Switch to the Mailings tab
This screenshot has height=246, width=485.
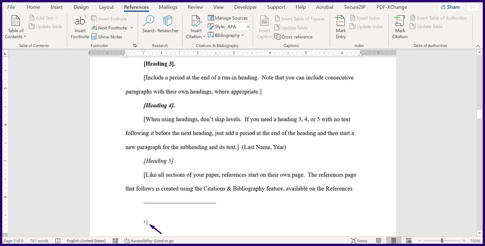coord(168,7)
